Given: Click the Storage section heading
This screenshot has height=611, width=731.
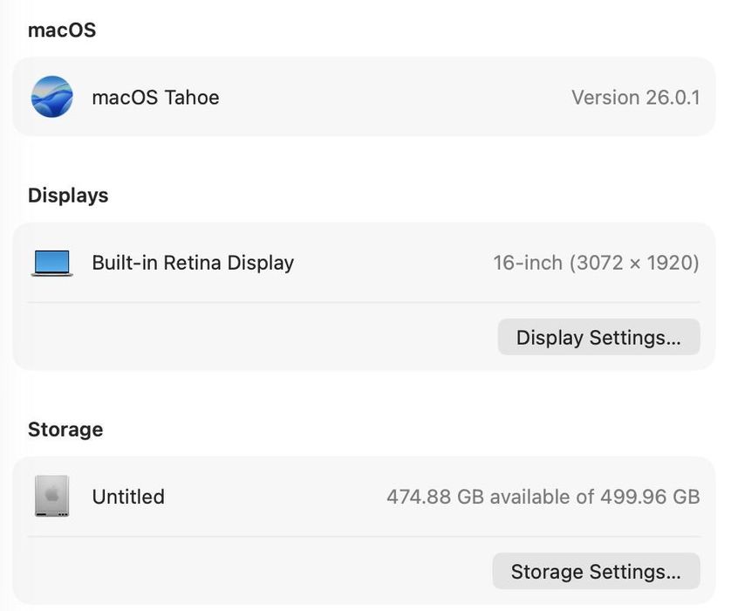Looking at the screenshot, I should pos(65,429).
